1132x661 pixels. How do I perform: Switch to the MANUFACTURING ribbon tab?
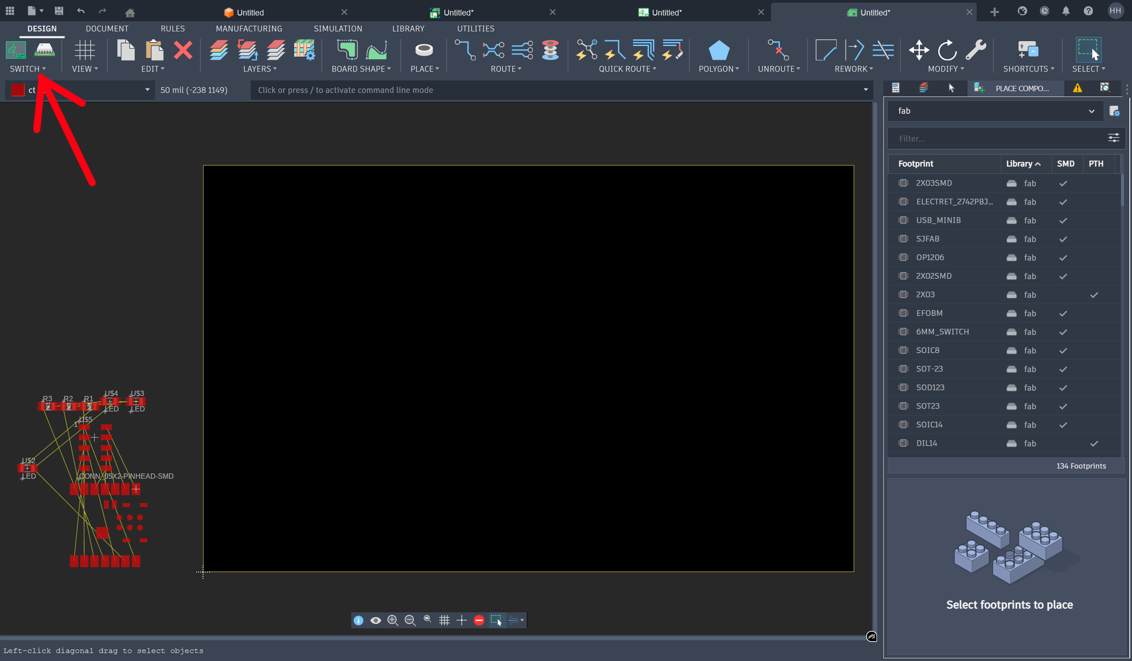pos(249,29)
